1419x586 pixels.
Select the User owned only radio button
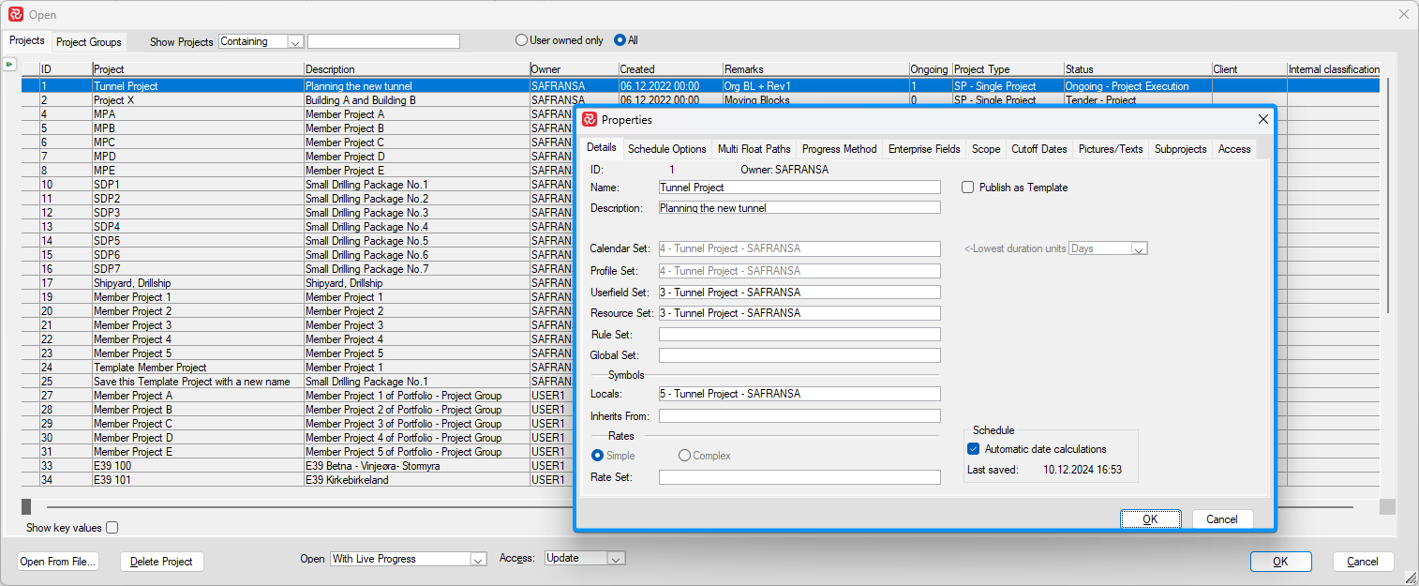click(x=522, y=40)
